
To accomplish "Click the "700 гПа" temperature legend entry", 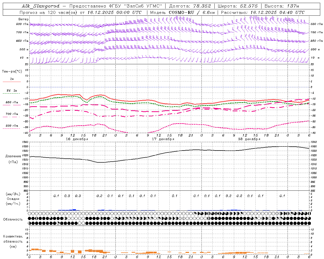I will [x=12, y=114].
